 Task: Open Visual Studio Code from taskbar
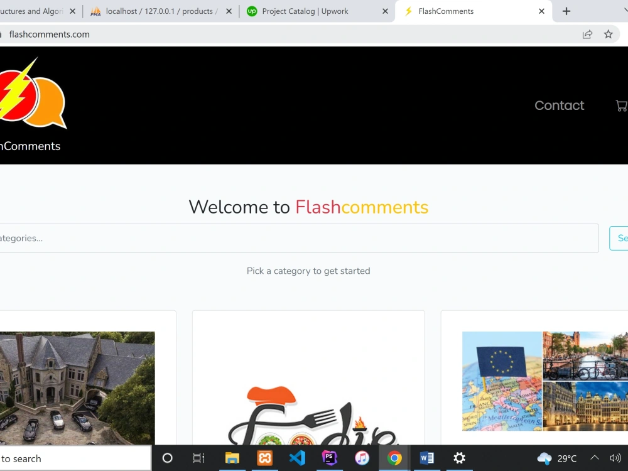click(297, 458)
